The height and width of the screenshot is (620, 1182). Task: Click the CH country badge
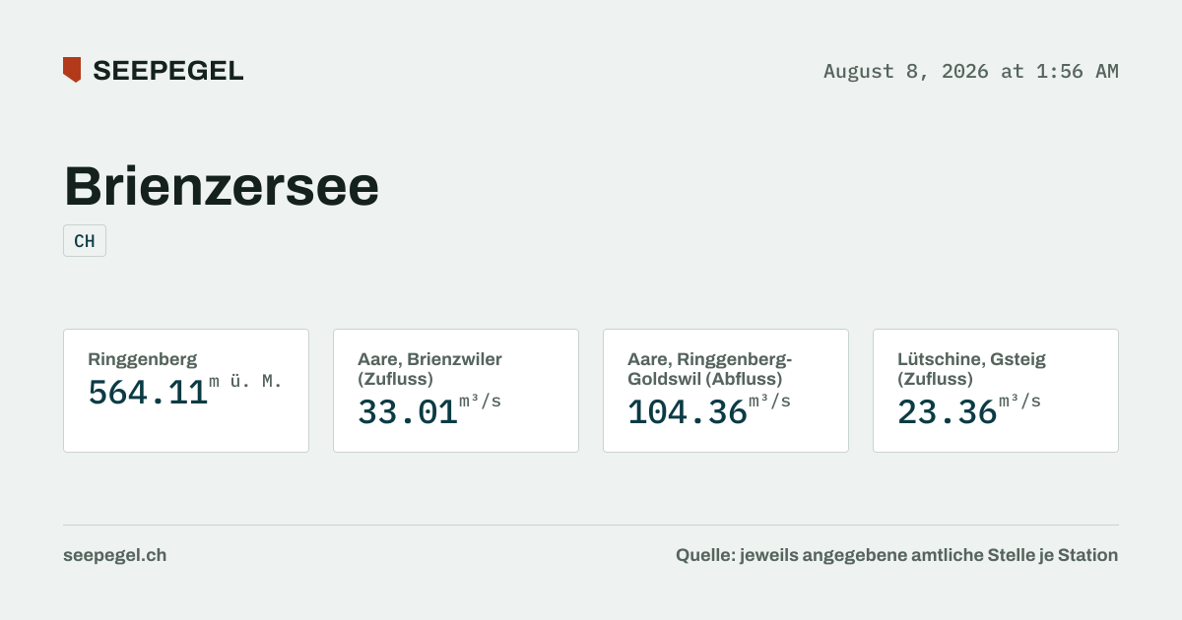[85, 241]
